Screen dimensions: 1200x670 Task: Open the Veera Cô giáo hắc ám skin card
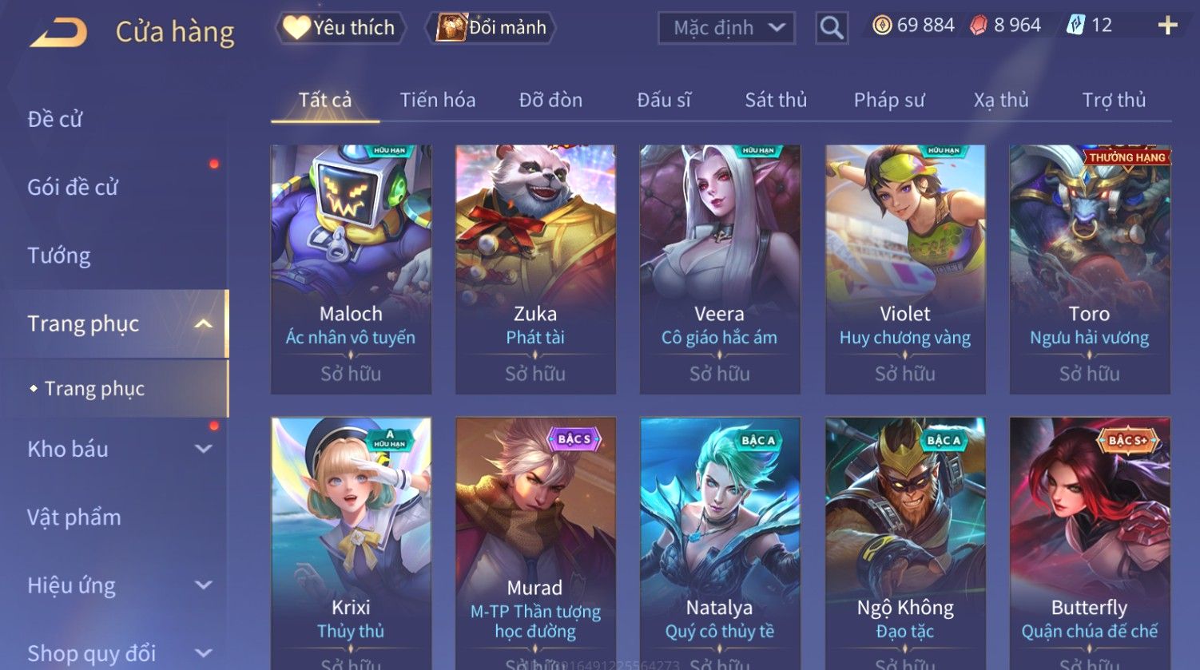[720, 269]
